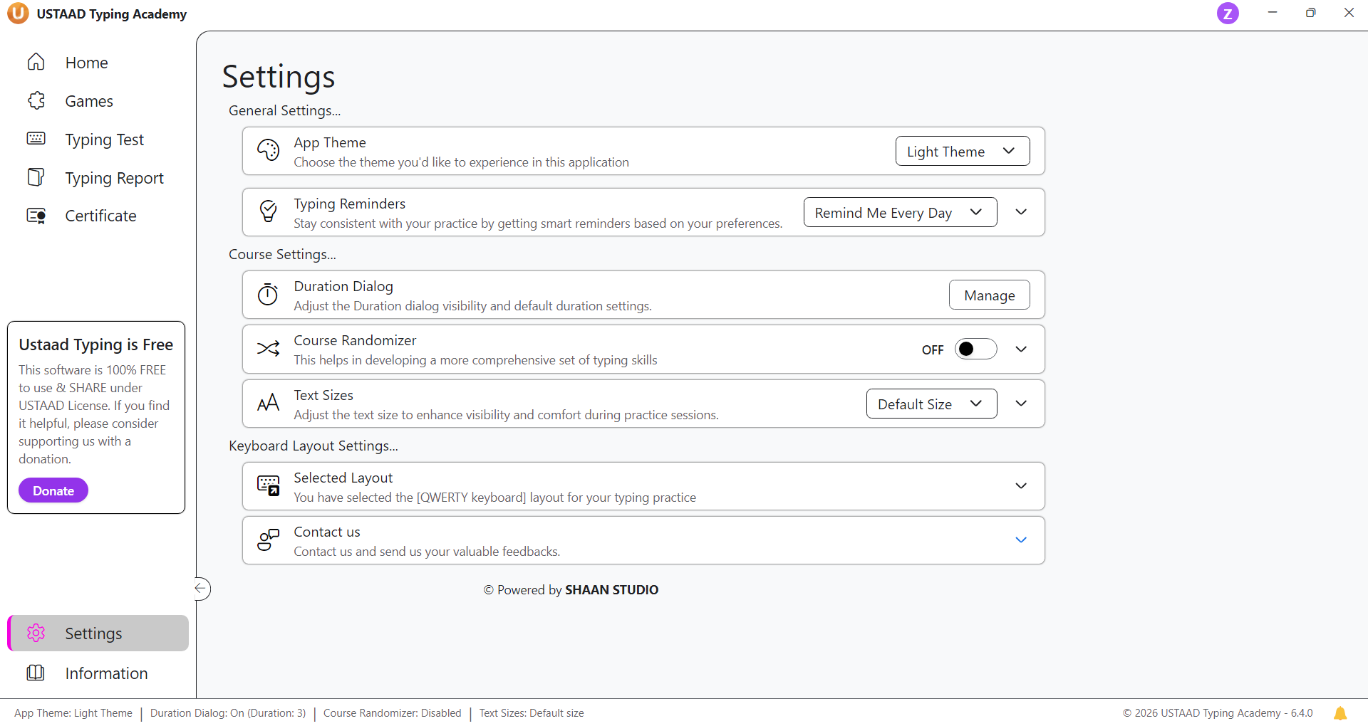Viewport: 1368px width, 726px height.
Task: Open the Light Theme dropdown
Action: tap(962, 151)
